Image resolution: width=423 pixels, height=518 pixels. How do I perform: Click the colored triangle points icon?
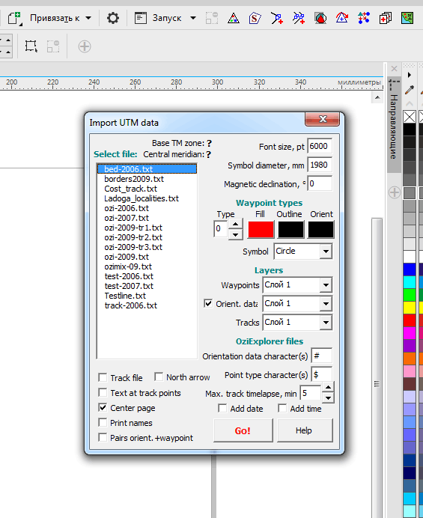[234, 18]
